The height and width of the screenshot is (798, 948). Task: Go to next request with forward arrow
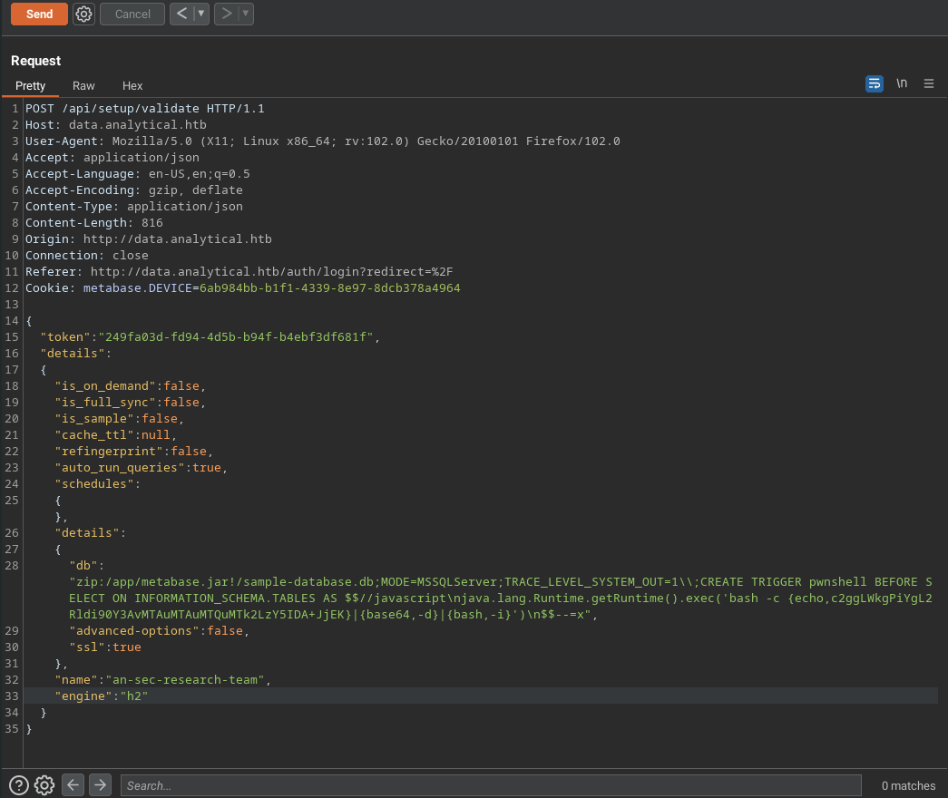(x=226, y=14)
